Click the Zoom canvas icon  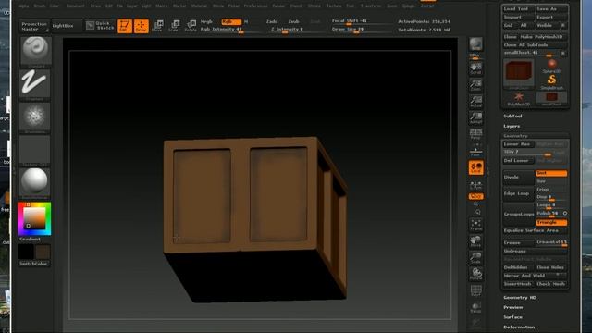click(475, 84)
